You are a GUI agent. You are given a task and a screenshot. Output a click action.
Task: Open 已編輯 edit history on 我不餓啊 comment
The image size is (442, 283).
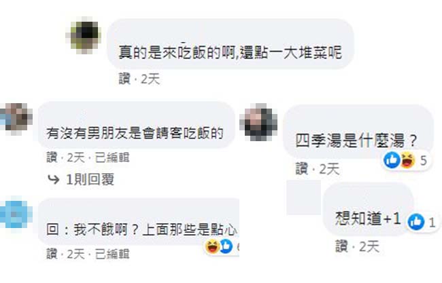[112, 254]
